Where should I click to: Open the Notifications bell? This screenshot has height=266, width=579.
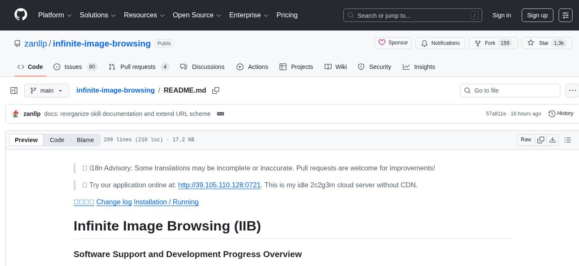pos(440,43)
